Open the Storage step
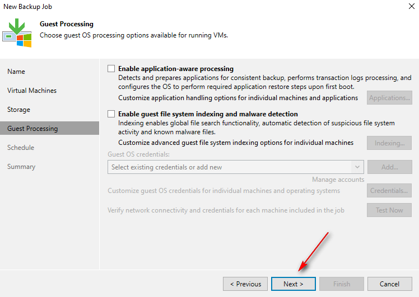 (18, 110)
